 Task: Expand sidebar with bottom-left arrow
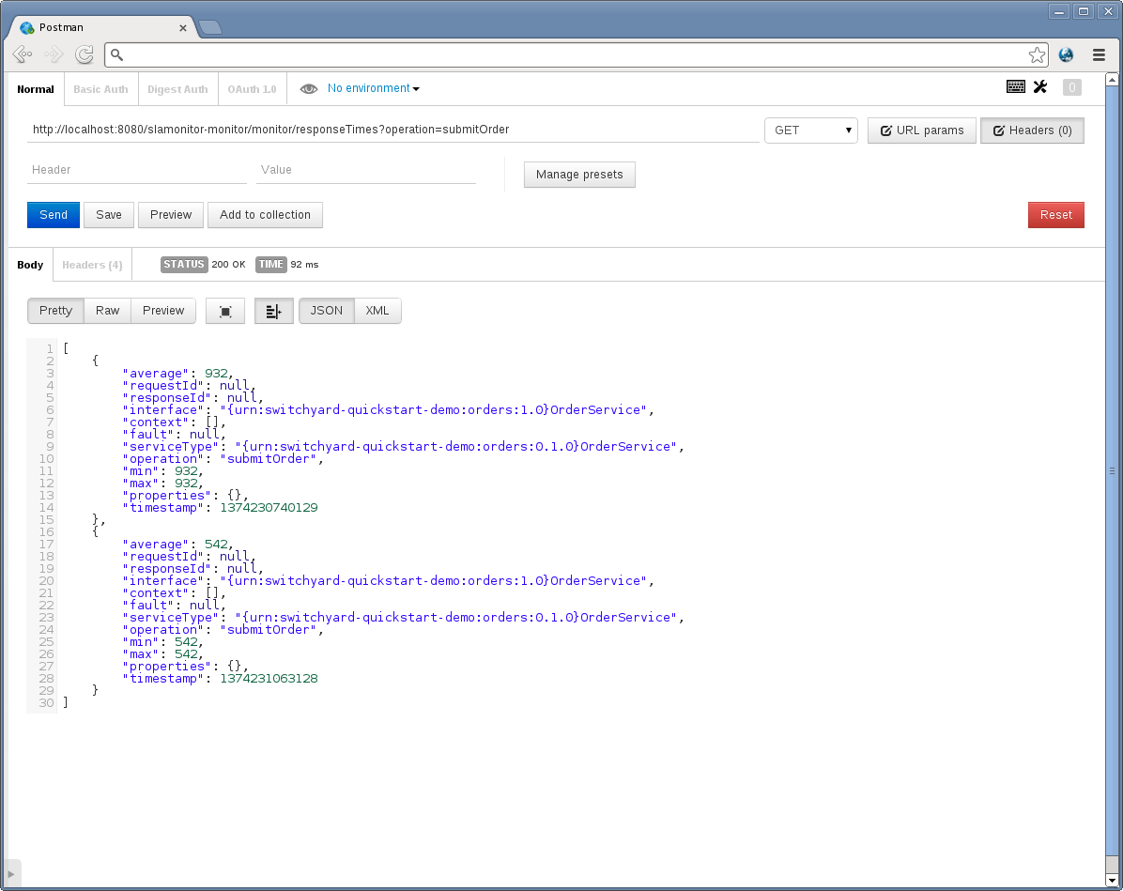(x=10, y=874)
